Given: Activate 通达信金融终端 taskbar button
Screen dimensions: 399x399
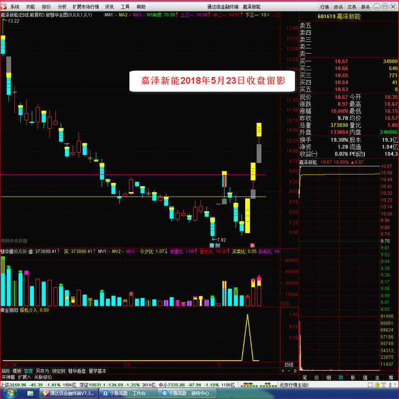Looking at the screenshot, I should (69, 393).
